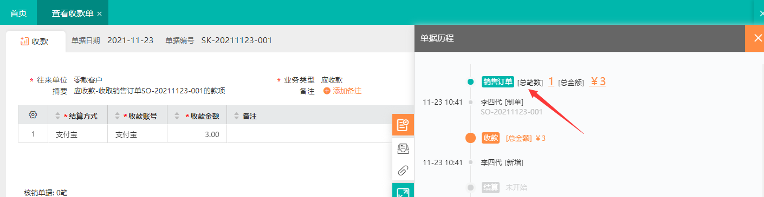The image size is (764, 197).
Task: Sort by 收款账号 column arrows
Action: coord(118,116)
